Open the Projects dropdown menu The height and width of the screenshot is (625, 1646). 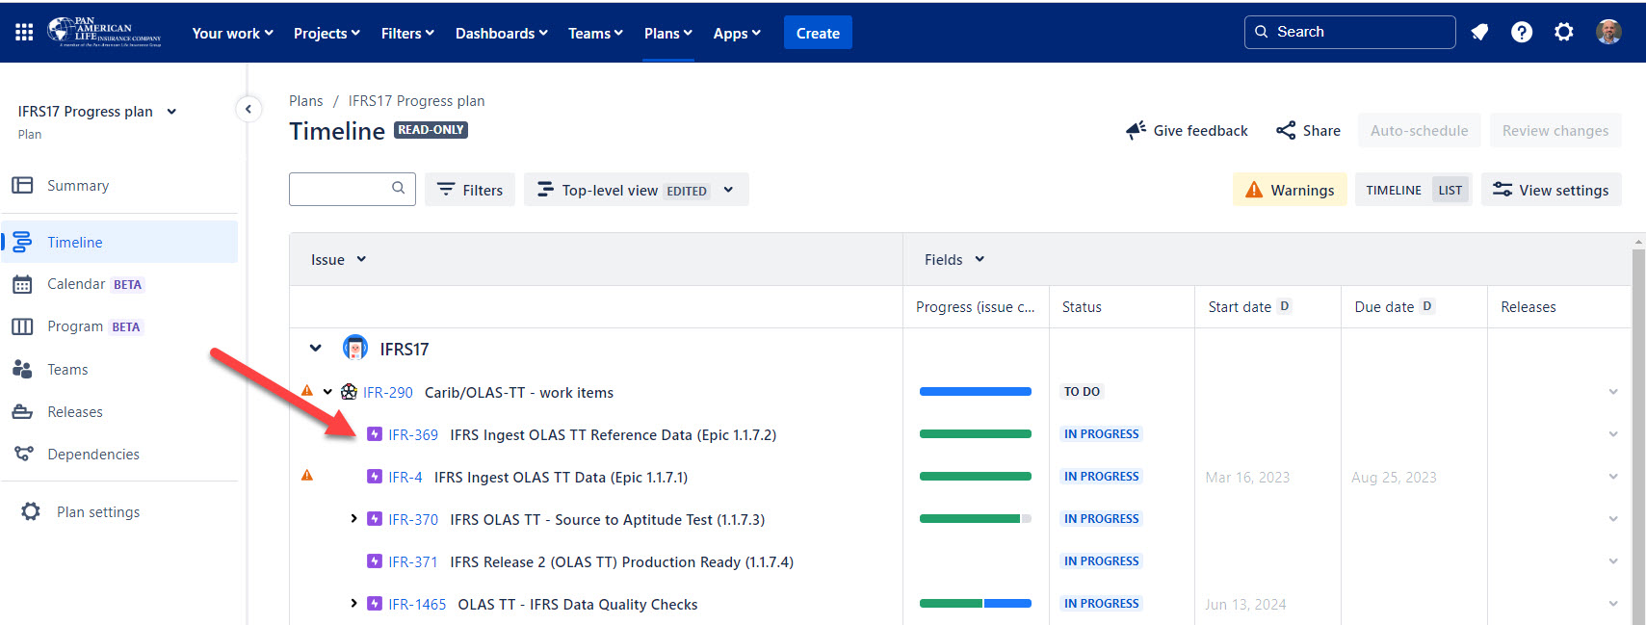point(327,34)
